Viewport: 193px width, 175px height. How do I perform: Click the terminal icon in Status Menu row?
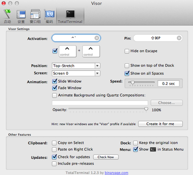coord(153,150)
